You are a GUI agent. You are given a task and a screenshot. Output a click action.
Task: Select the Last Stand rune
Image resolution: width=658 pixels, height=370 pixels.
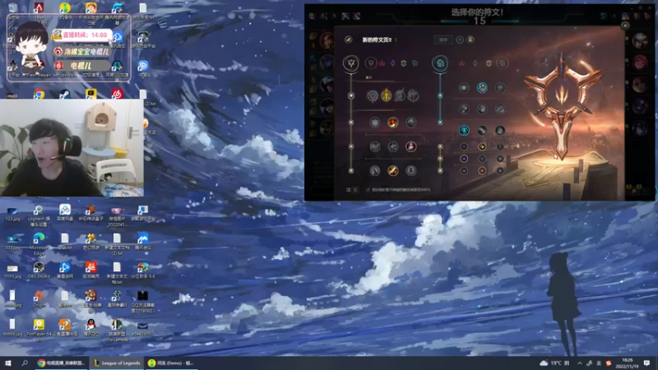410,170
